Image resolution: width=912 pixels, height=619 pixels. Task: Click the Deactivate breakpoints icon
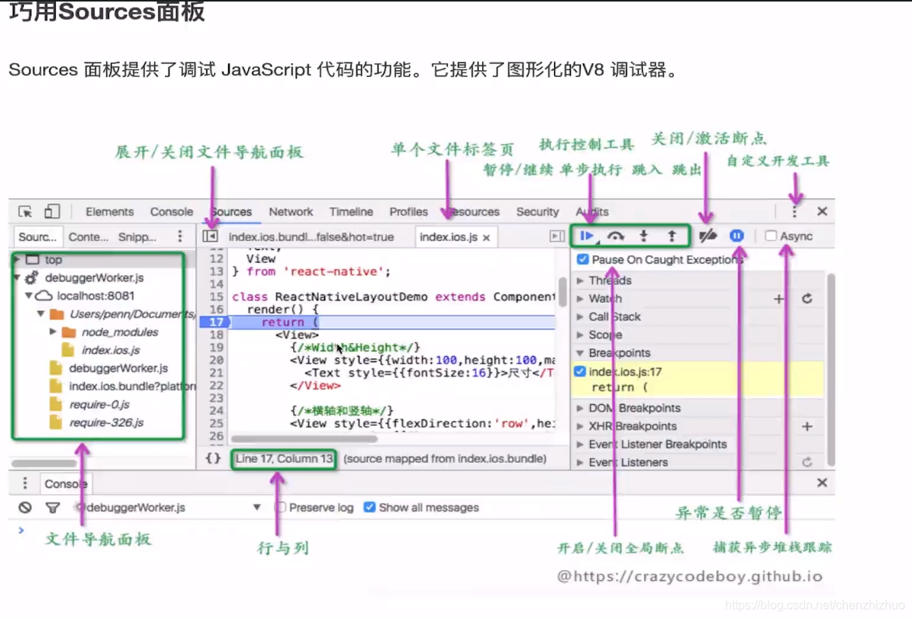(x=707, y=236)
